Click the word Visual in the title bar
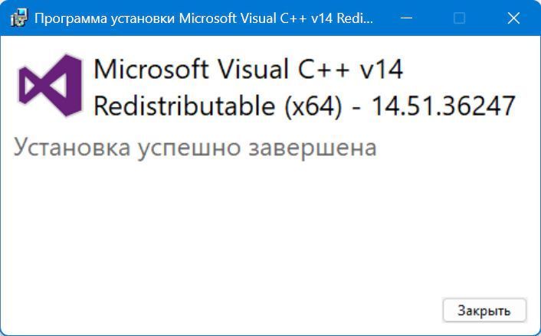 [x=257, y=18]
